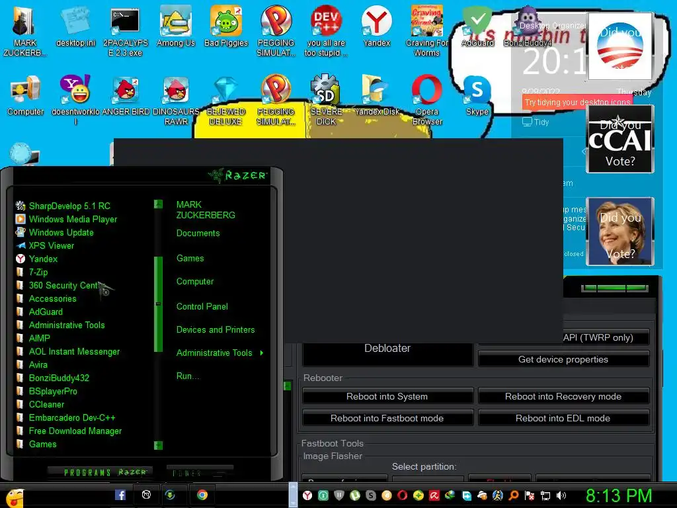Launch Chrome from the taskbar
Screen dimensions: 677x508
(x=202, y=495)
